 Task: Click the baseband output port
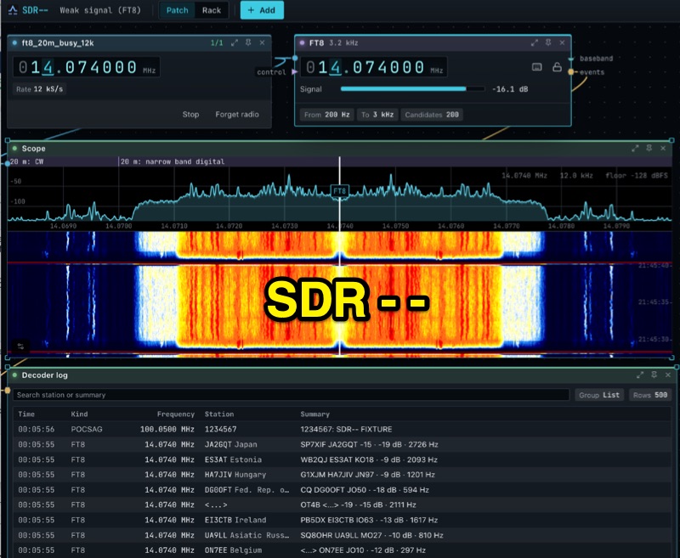(x=571, y=59)
